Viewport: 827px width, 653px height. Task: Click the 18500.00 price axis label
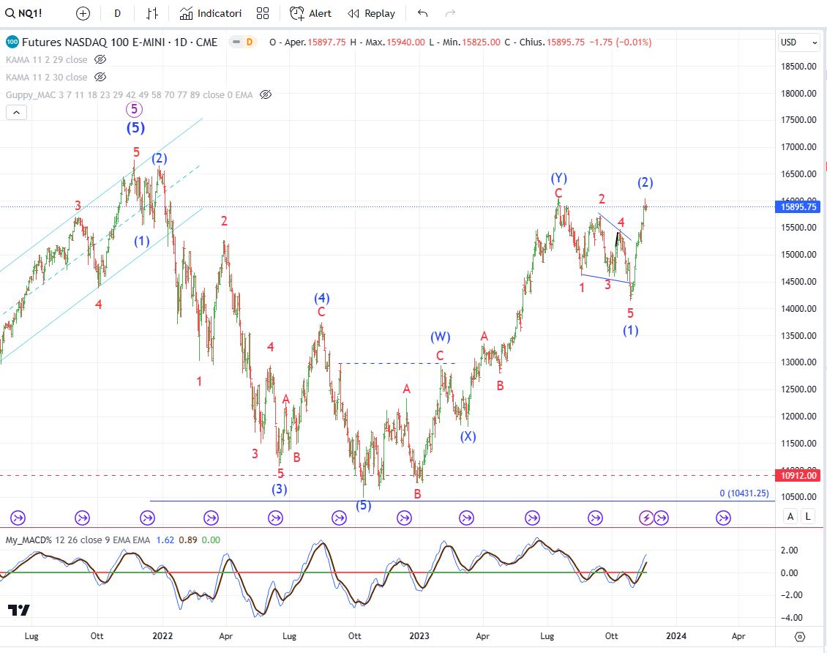click(x=798, y=67)
